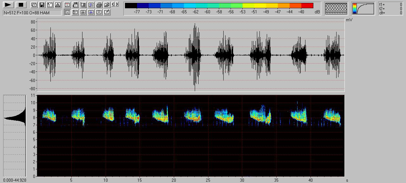
Task: Open the curve display settings icon
Action: pos(49,5)
